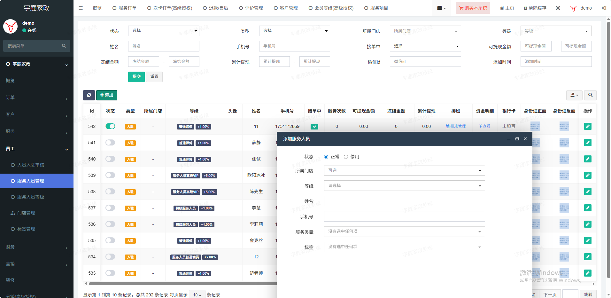The width and height of the screenshot is (611, 298).
Task: Click the table search magnifier icon
Action: pyautogui.click(x=590, y=95)
